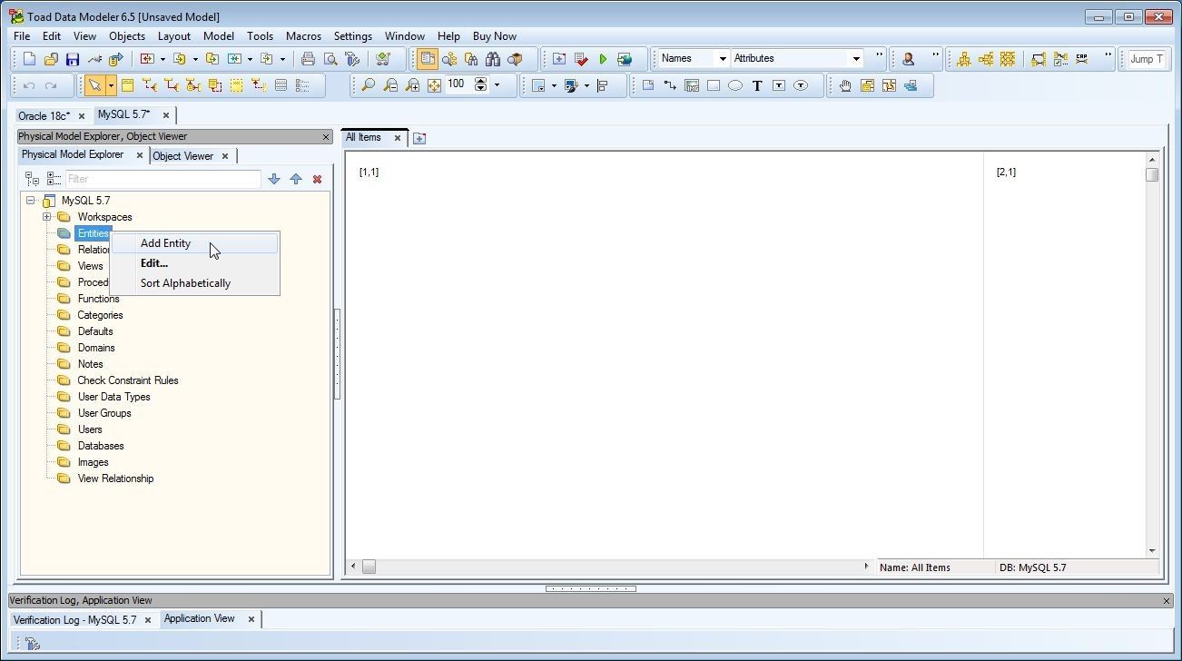Expand the layout toolbar overflow chevron

click(x=1108, y=56)
